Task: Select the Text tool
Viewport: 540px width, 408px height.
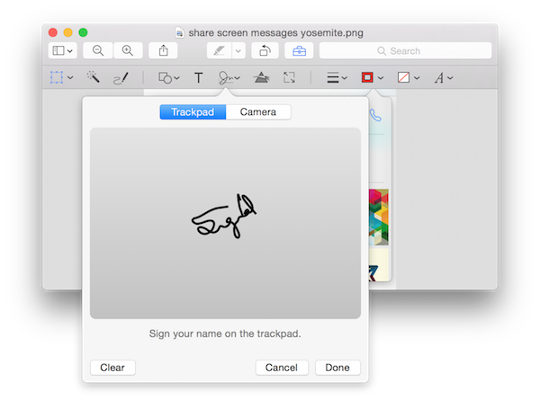Action: (x=199, y=78)
